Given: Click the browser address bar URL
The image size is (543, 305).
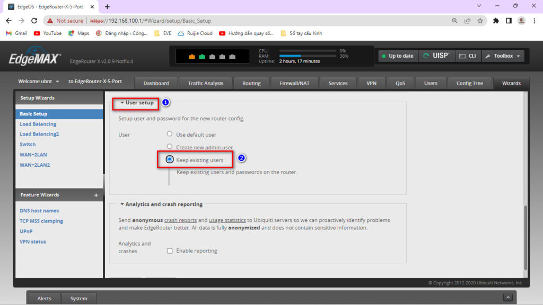Looking at the screenshot, I should 212,21.
